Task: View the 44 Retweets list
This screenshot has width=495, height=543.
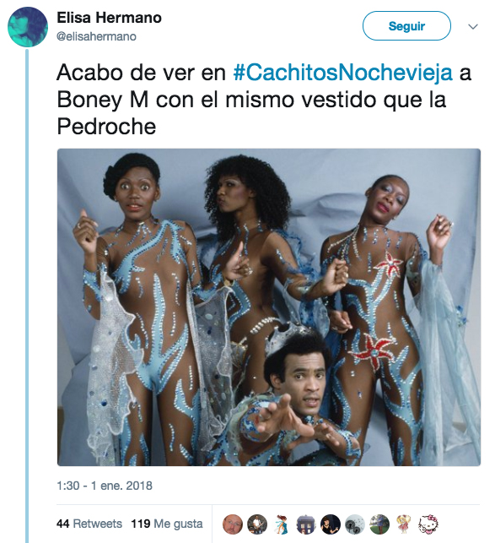Action: click(89, 524)
